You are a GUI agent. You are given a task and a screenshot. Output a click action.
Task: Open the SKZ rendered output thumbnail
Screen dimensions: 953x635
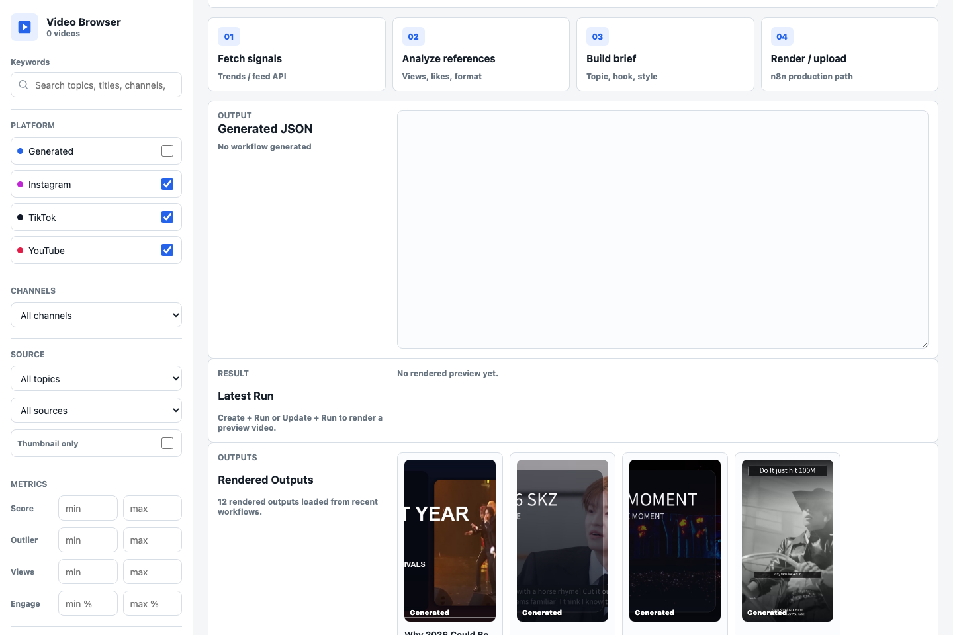pyautogui.click(x=563, y=540)
